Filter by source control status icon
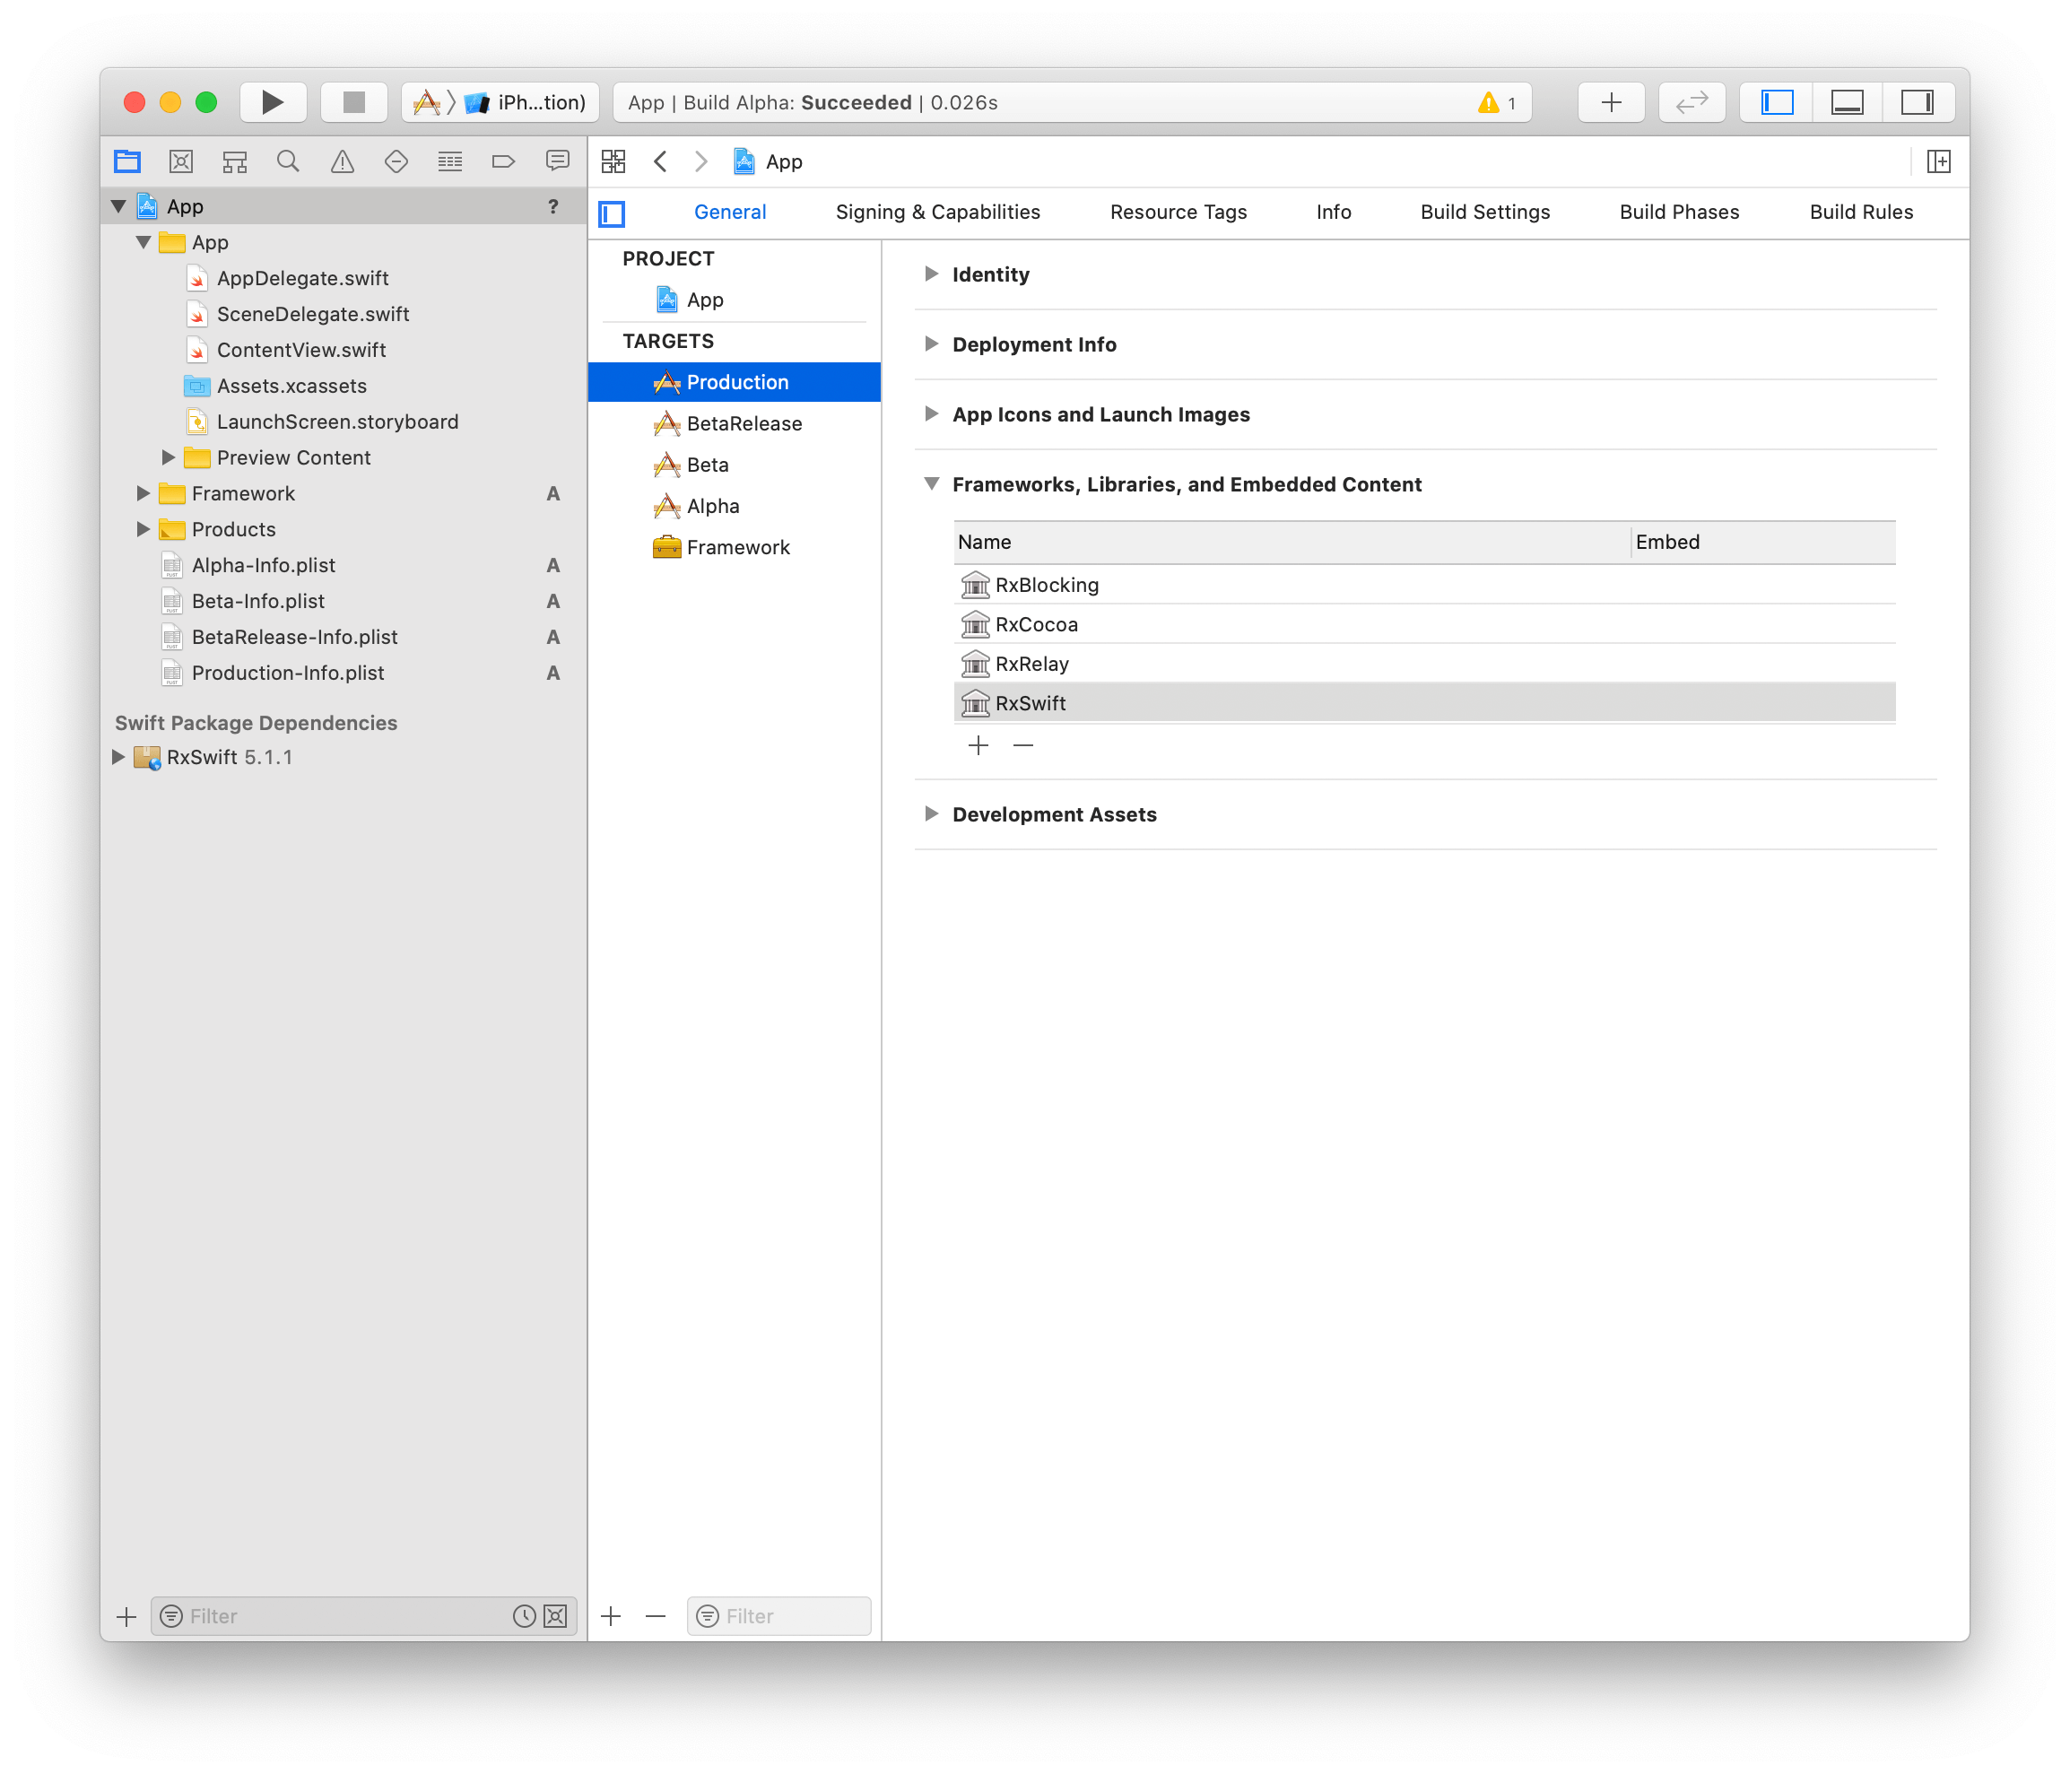Image resolution: width=2070 pixels, height=1774 pixels. pos(555,1615)
